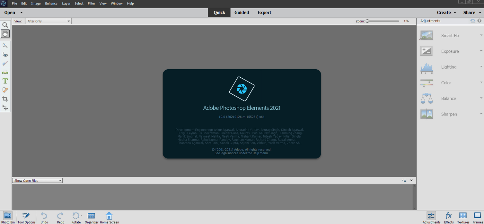Open the Select menu
The height and width of the screenshot is (224, 484).
point(79,4)
